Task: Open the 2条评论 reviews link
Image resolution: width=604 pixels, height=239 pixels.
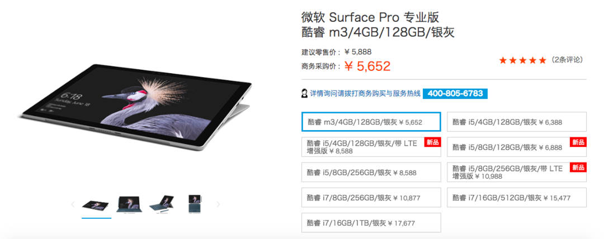Action: coord(567,60)
